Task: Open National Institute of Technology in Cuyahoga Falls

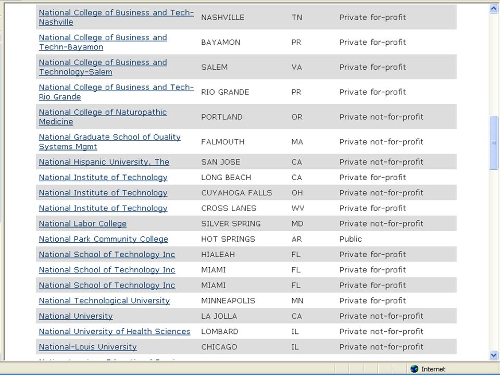Action: (x=103, y=193)
